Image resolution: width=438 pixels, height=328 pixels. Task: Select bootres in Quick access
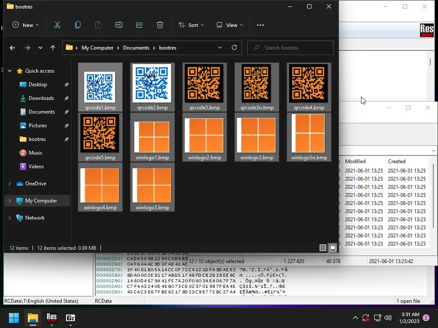[38, 139]
